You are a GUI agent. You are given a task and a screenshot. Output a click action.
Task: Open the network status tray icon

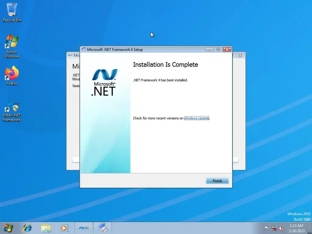pyautogui.click(x=274, y=228)
